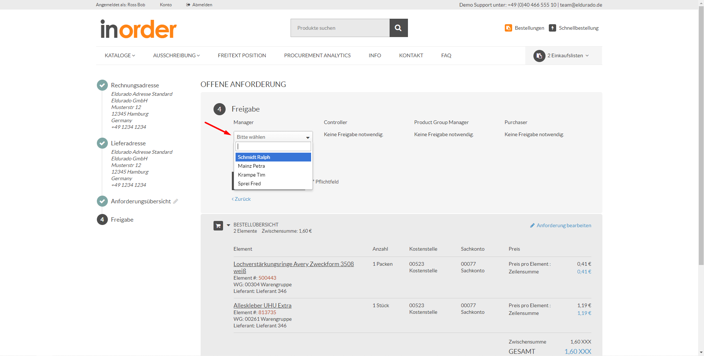704x356 pixels.
Task: Click the Rechnungsadresse checkmark circle
Action: click(x=102, y=85)
